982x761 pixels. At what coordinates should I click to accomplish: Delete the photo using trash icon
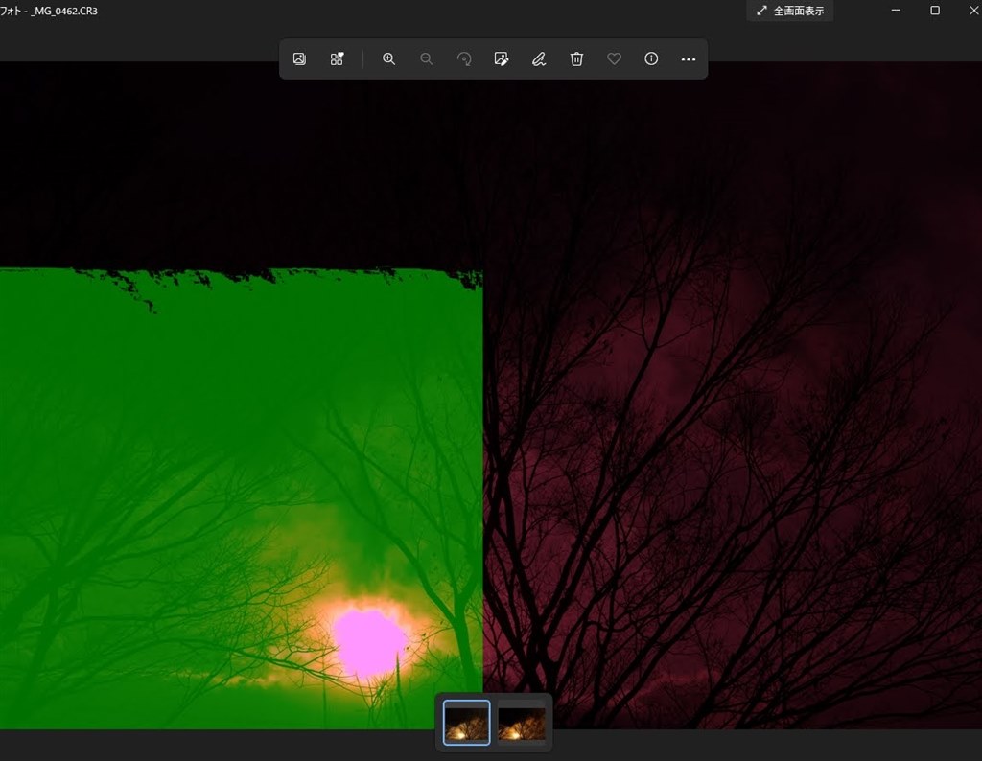(x=576, y=59)
